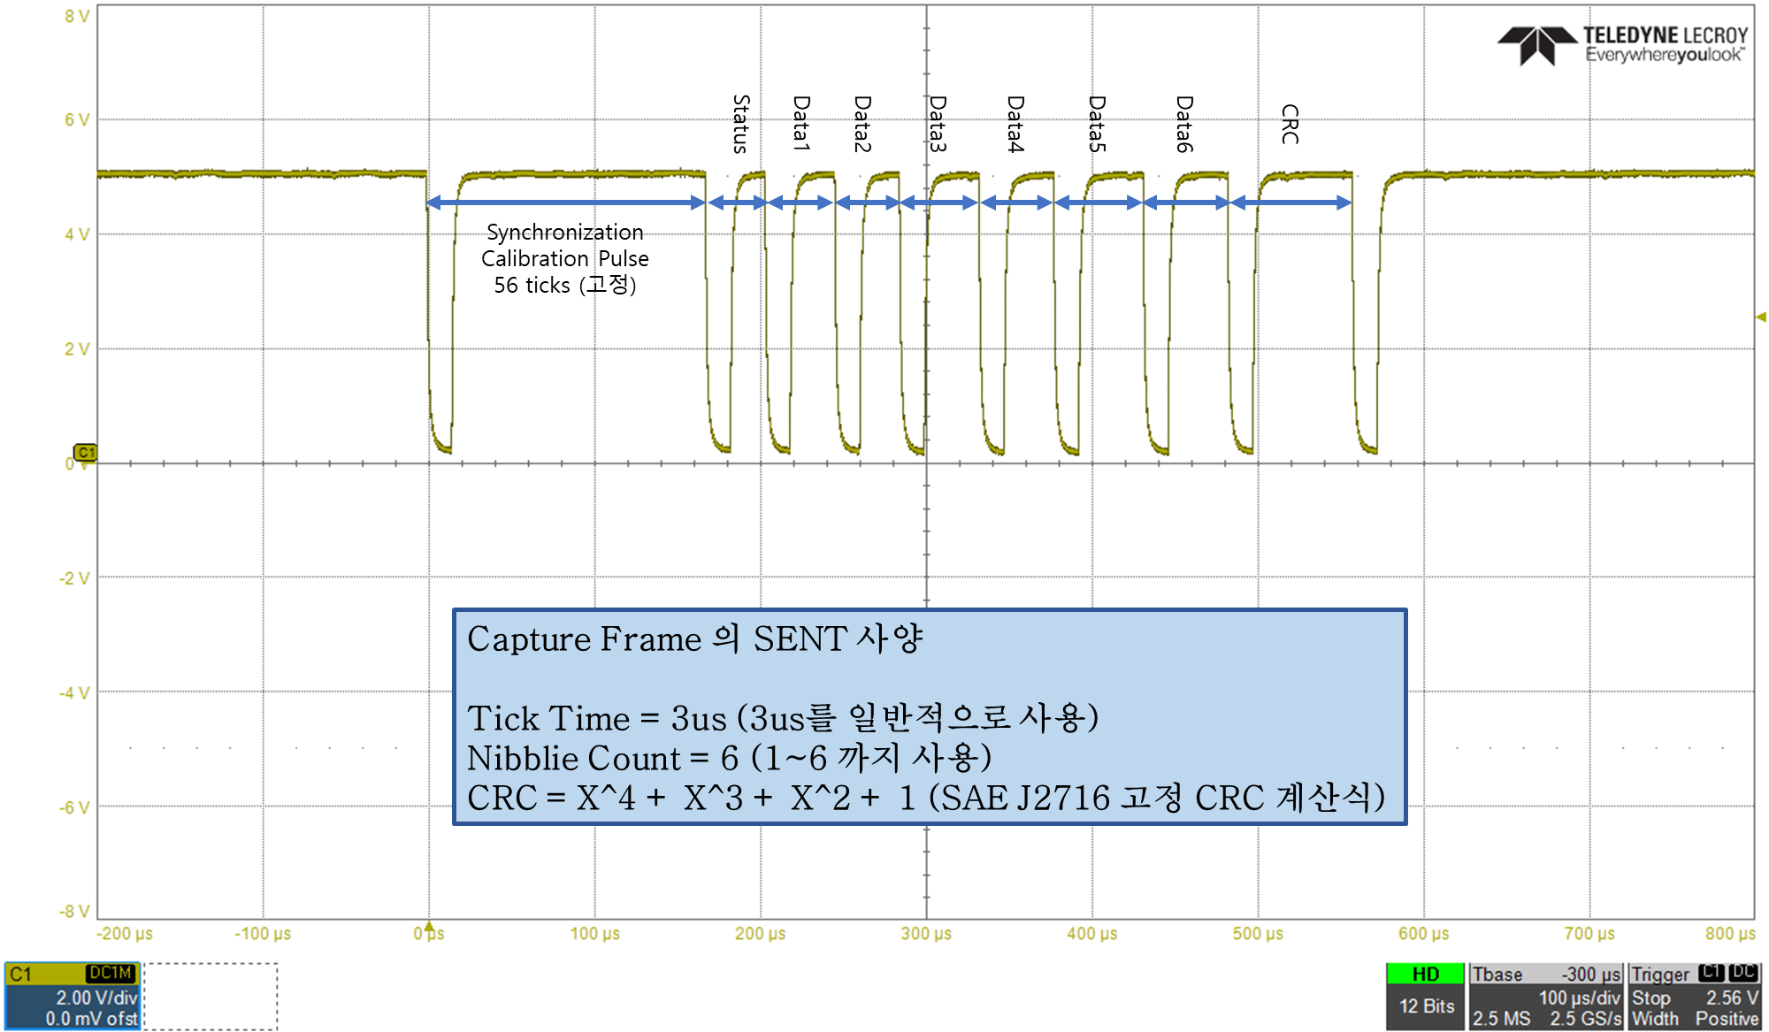The width and height of the screenshot is (1769, 1032).
Task: Click the -300 µs timebase delay value
Action: point(1590,974)
